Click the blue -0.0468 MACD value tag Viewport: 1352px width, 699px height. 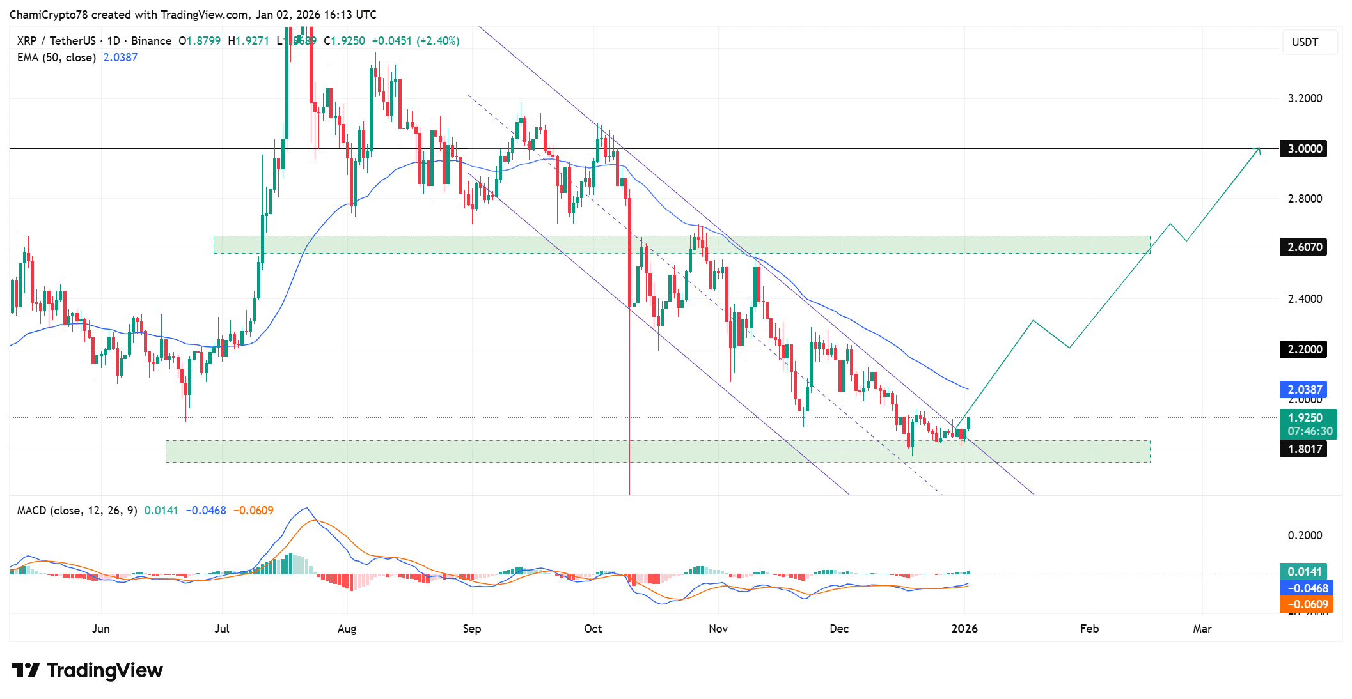click(x=1307, y=588)
